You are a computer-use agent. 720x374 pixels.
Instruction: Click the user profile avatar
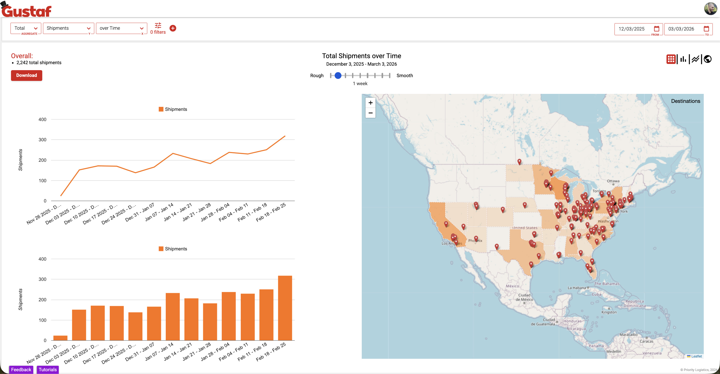710,8
